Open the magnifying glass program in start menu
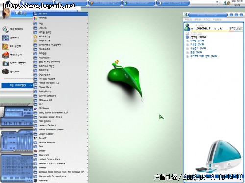Screen dimensions: 245x183 click(x=6, y=29)
